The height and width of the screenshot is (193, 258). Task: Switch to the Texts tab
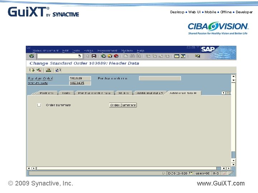(66, 93)
